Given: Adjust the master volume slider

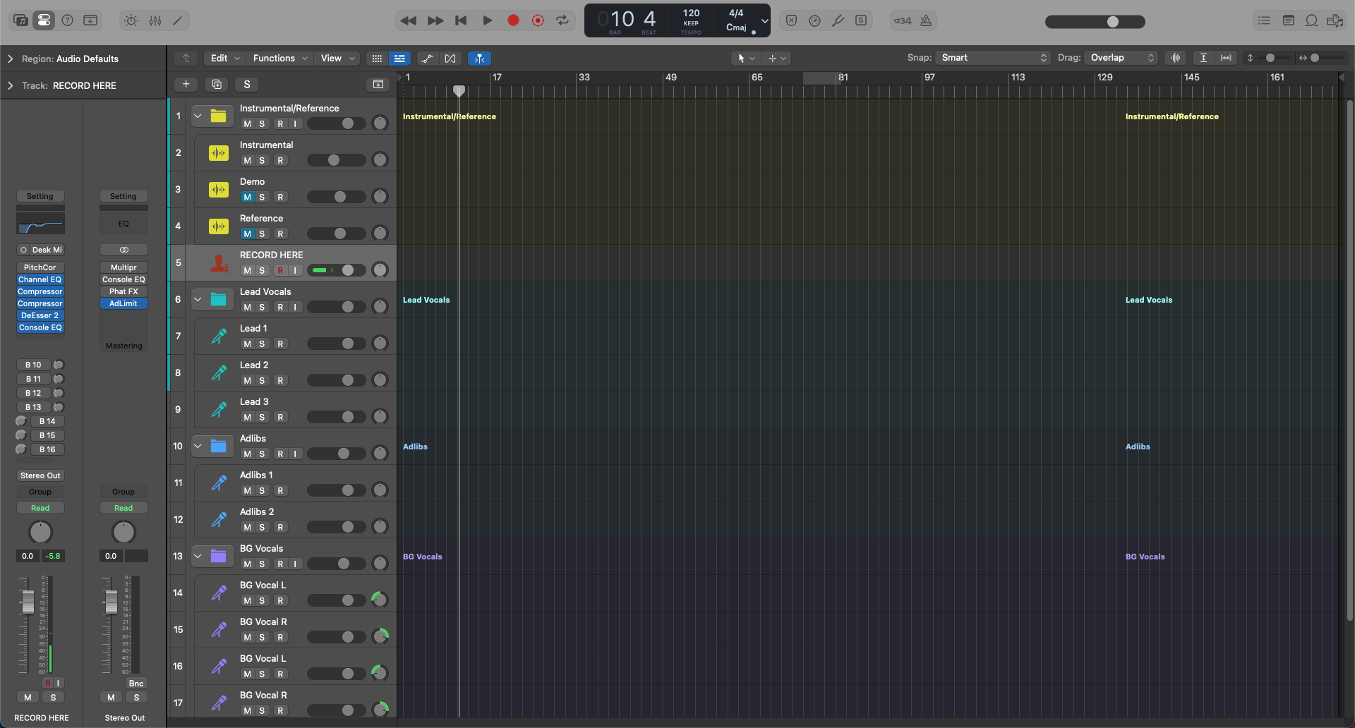Looking at the screenshot, I should coord(1112,22).
